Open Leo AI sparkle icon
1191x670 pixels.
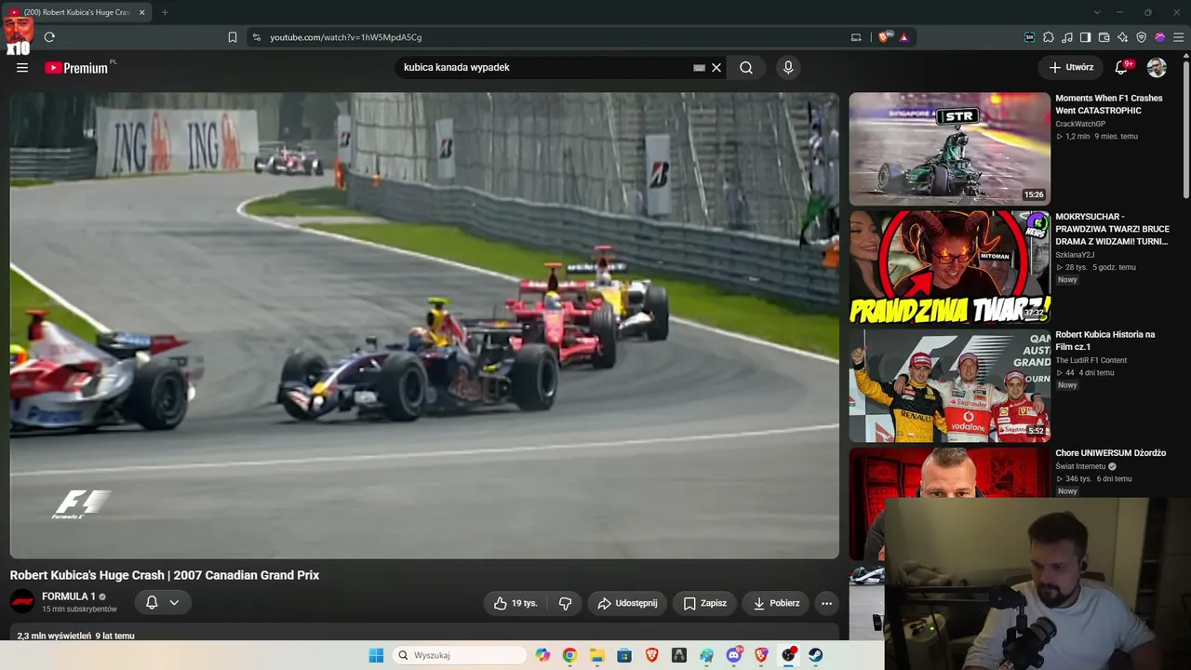tap(1123, 37)
